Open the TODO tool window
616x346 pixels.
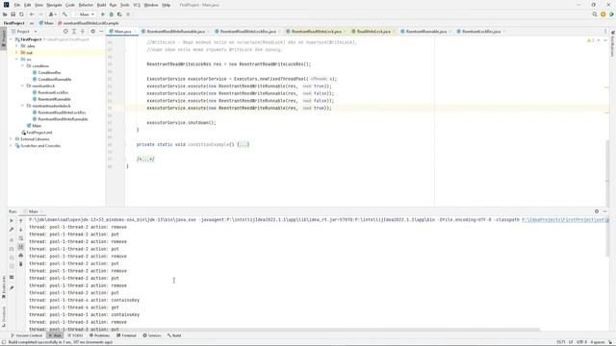tap(75, 335)
